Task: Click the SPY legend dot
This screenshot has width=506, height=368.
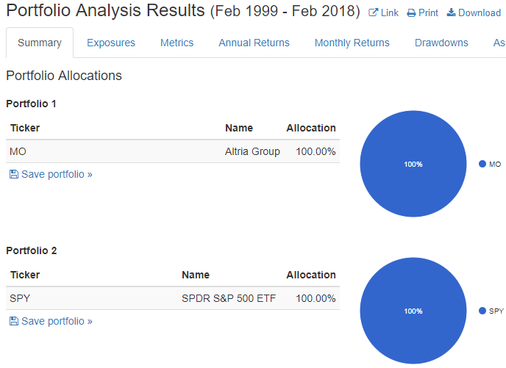Action: [x=482, y=311]
